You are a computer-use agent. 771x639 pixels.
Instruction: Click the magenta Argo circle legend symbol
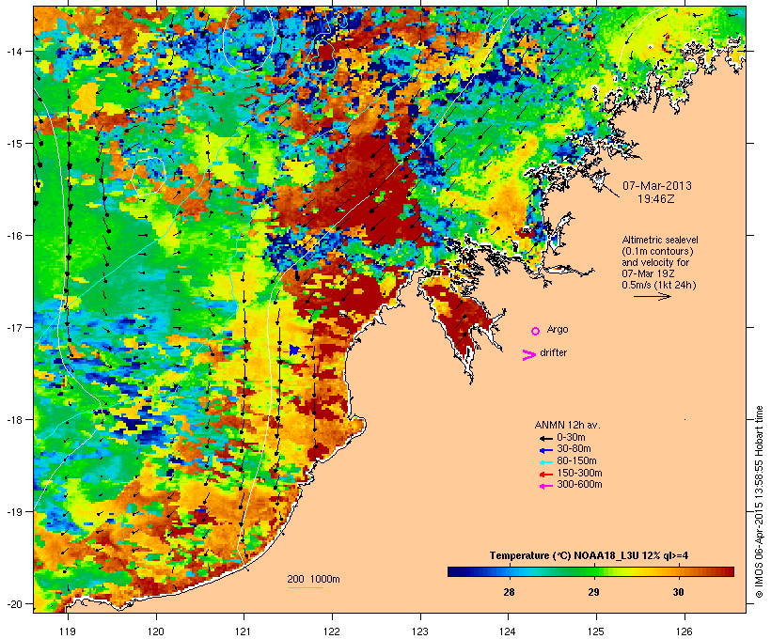coord(536,331)
